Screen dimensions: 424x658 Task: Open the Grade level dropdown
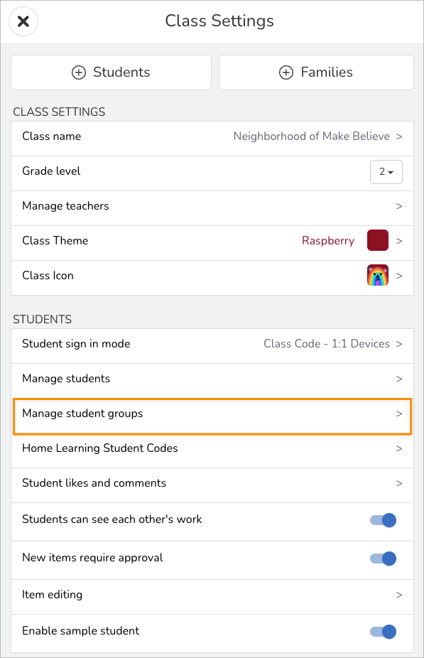point(386,171)
